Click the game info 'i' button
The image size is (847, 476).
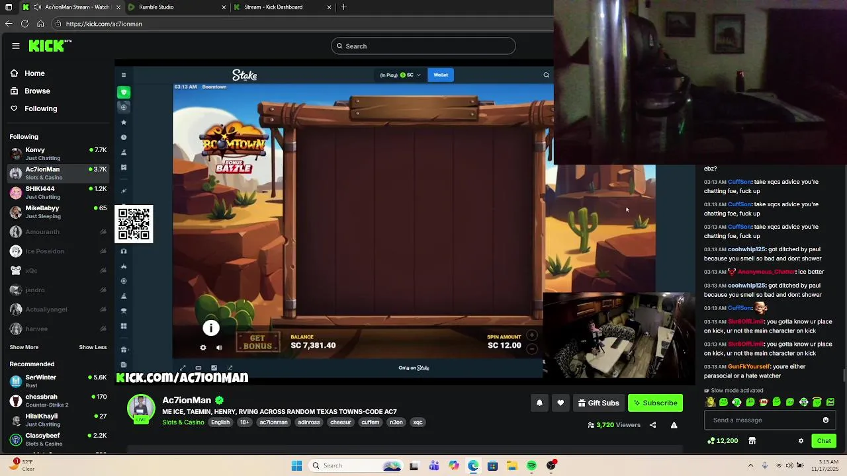[x=211, y=328]
